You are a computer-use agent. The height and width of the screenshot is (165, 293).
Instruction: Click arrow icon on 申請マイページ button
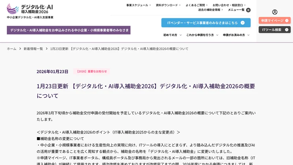point(287,21)
